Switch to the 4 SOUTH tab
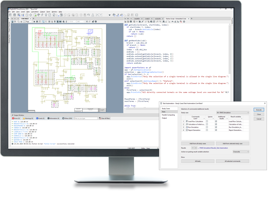The height and width of the screenshot is (216, 274). pyautogui.click(x=158, y=19)
